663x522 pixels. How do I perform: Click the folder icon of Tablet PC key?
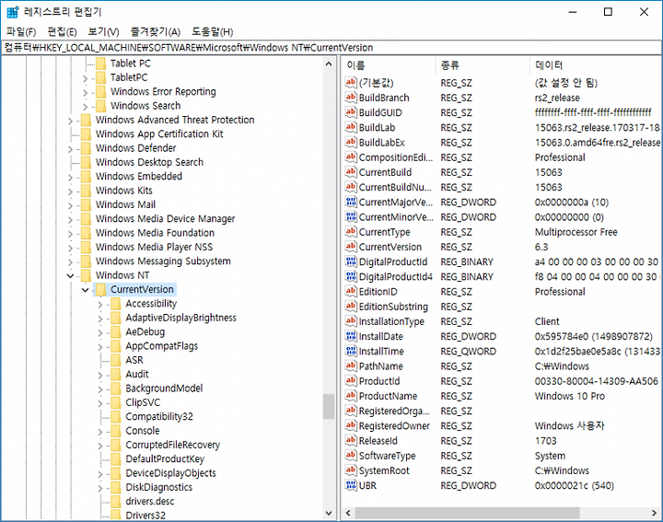point(100,64)
